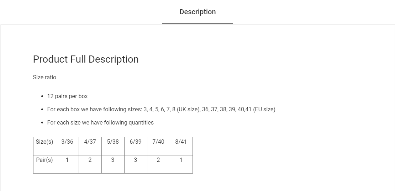Click the Size ratio text
The image size is (395, 191).
(x=44, y=78)
